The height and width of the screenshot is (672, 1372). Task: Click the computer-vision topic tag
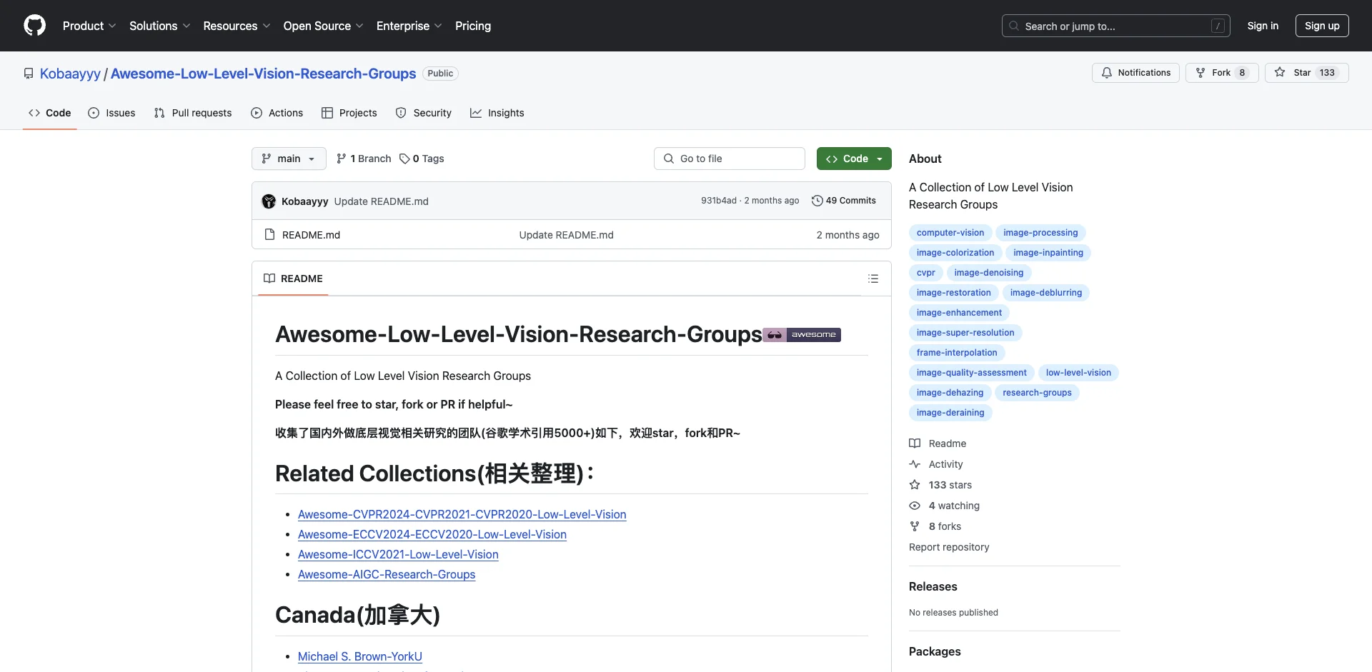point(950,233)
